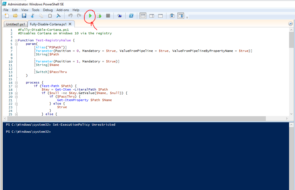The image size is (295, 190).
Task: Open the Debug menu
Action: [48, 10]
